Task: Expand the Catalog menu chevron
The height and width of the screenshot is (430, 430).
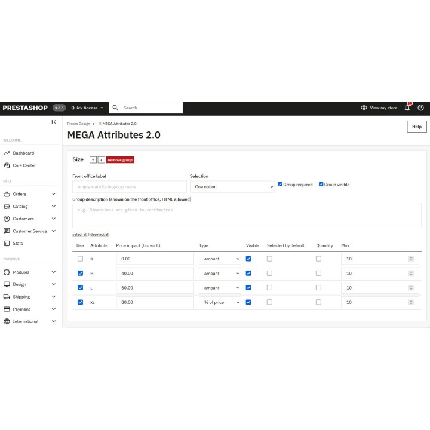Action: coord(54,206)
